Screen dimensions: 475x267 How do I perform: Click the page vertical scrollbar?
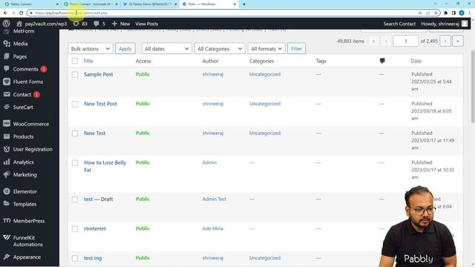click(x=473, y=87)
